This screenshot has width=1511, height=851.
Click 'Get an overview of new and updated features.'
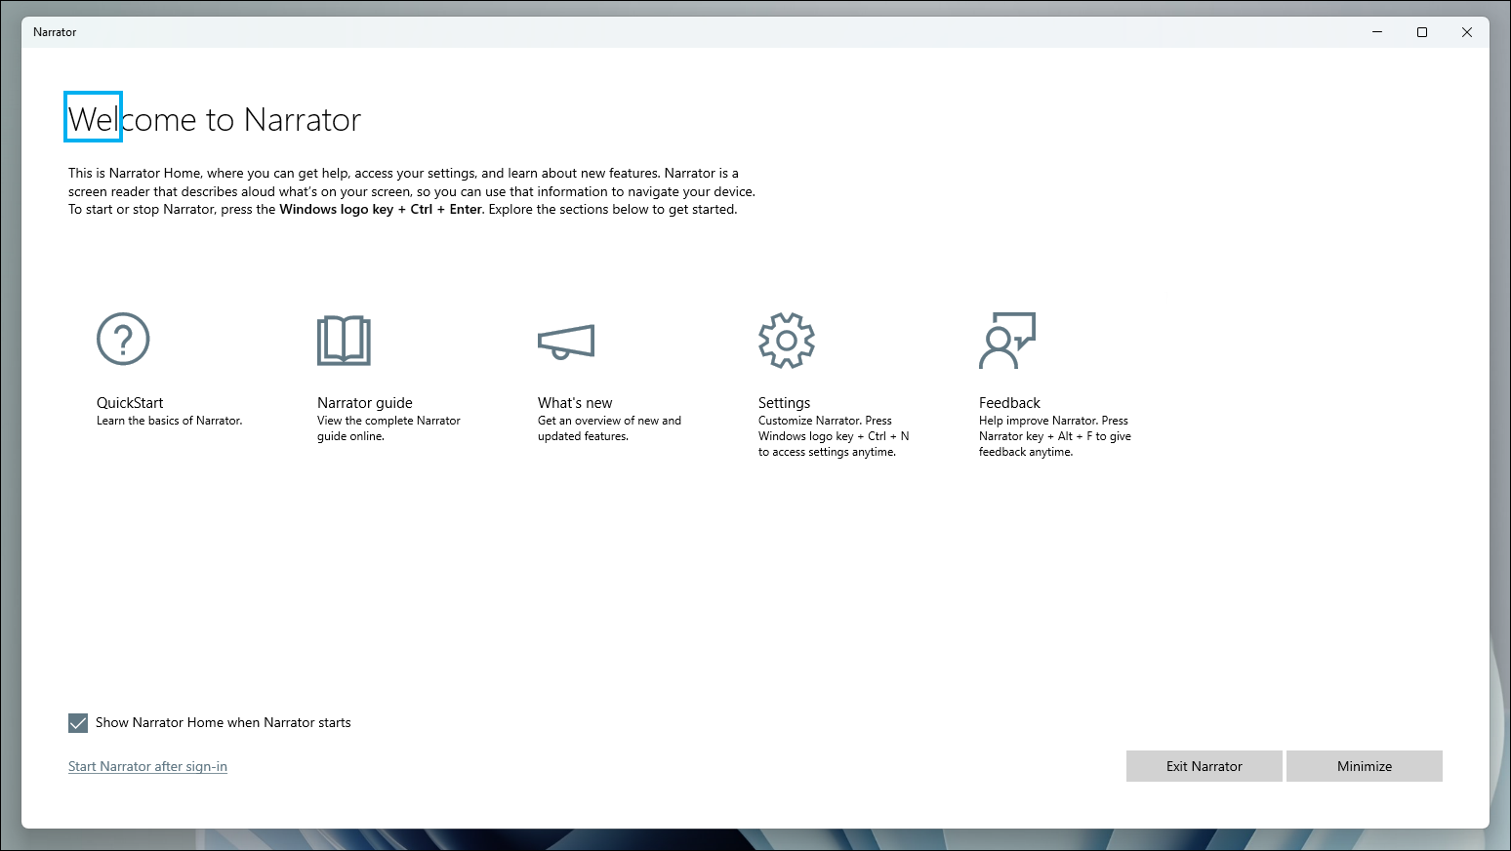click(x=609, y=428)
